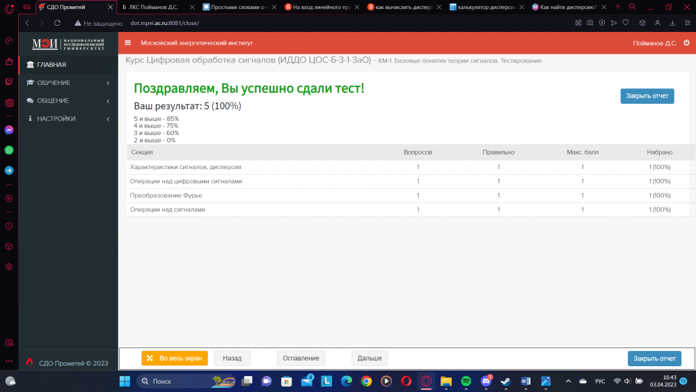
Task: Open WhatsApp in the Opera sidebar
Action: click(x=9, y=150)
